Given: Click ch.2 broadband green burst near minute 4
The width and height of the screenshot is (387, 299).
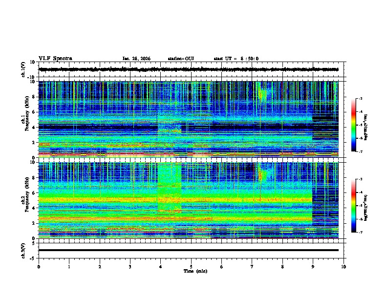Looking at the screenshot, I should tap(170, 188).
